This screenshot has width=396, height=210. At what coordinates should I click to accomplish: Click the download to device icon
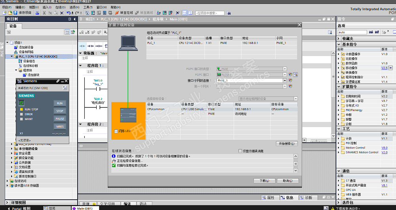pos(93,13)
